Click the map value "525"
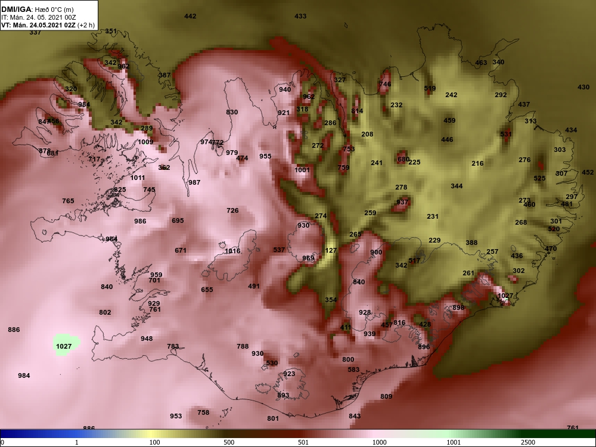This screenshot has width=596, height=447. point(539,178)
